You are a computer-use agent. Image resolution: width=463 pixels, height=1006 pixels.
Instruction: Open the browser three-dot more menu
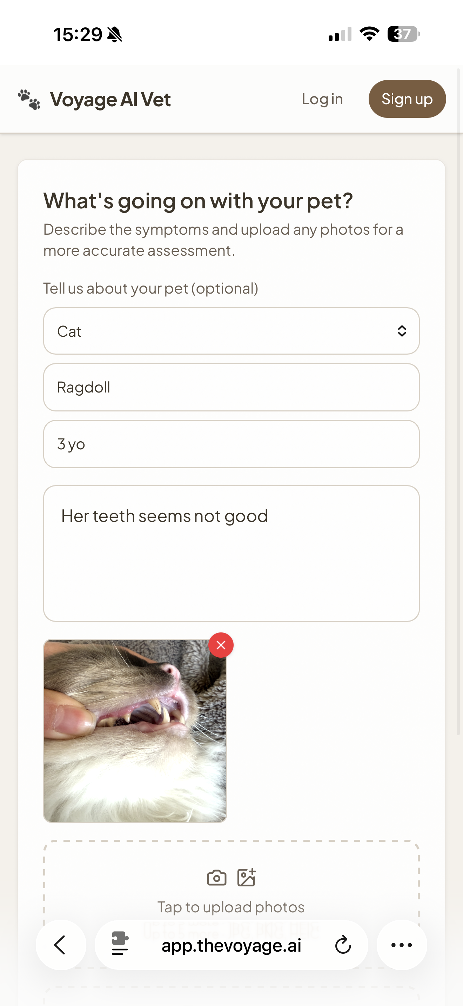pyautogui.click(x=401, y=945)
